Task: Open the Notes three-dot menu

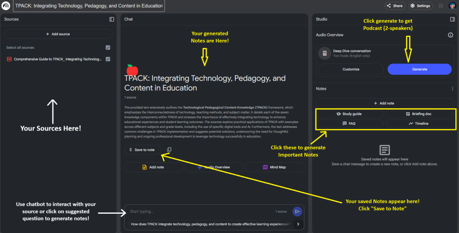Action: [x=452, y=89]
